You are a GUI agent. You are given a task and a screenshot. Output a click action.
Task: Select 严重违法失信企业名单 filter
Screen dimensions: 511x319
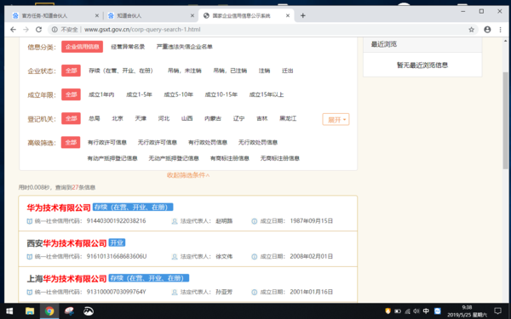(185, 47)
